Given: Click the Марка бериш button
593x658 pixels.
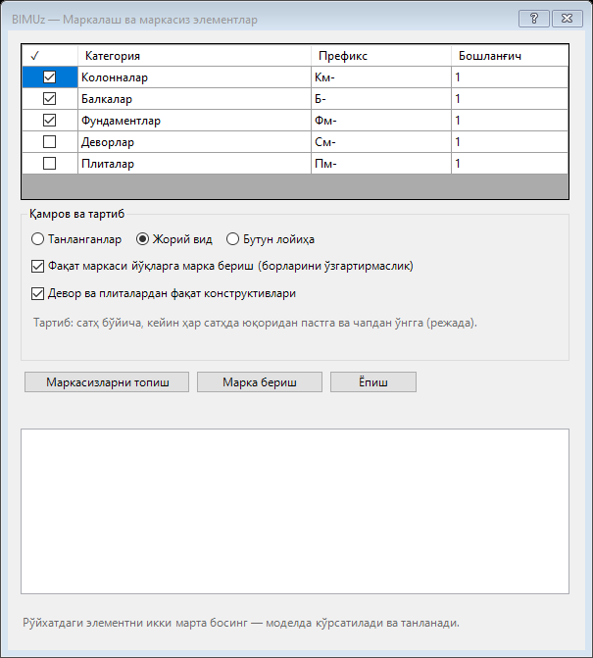Looking at the screenshot, I should [x=260, y=381].
